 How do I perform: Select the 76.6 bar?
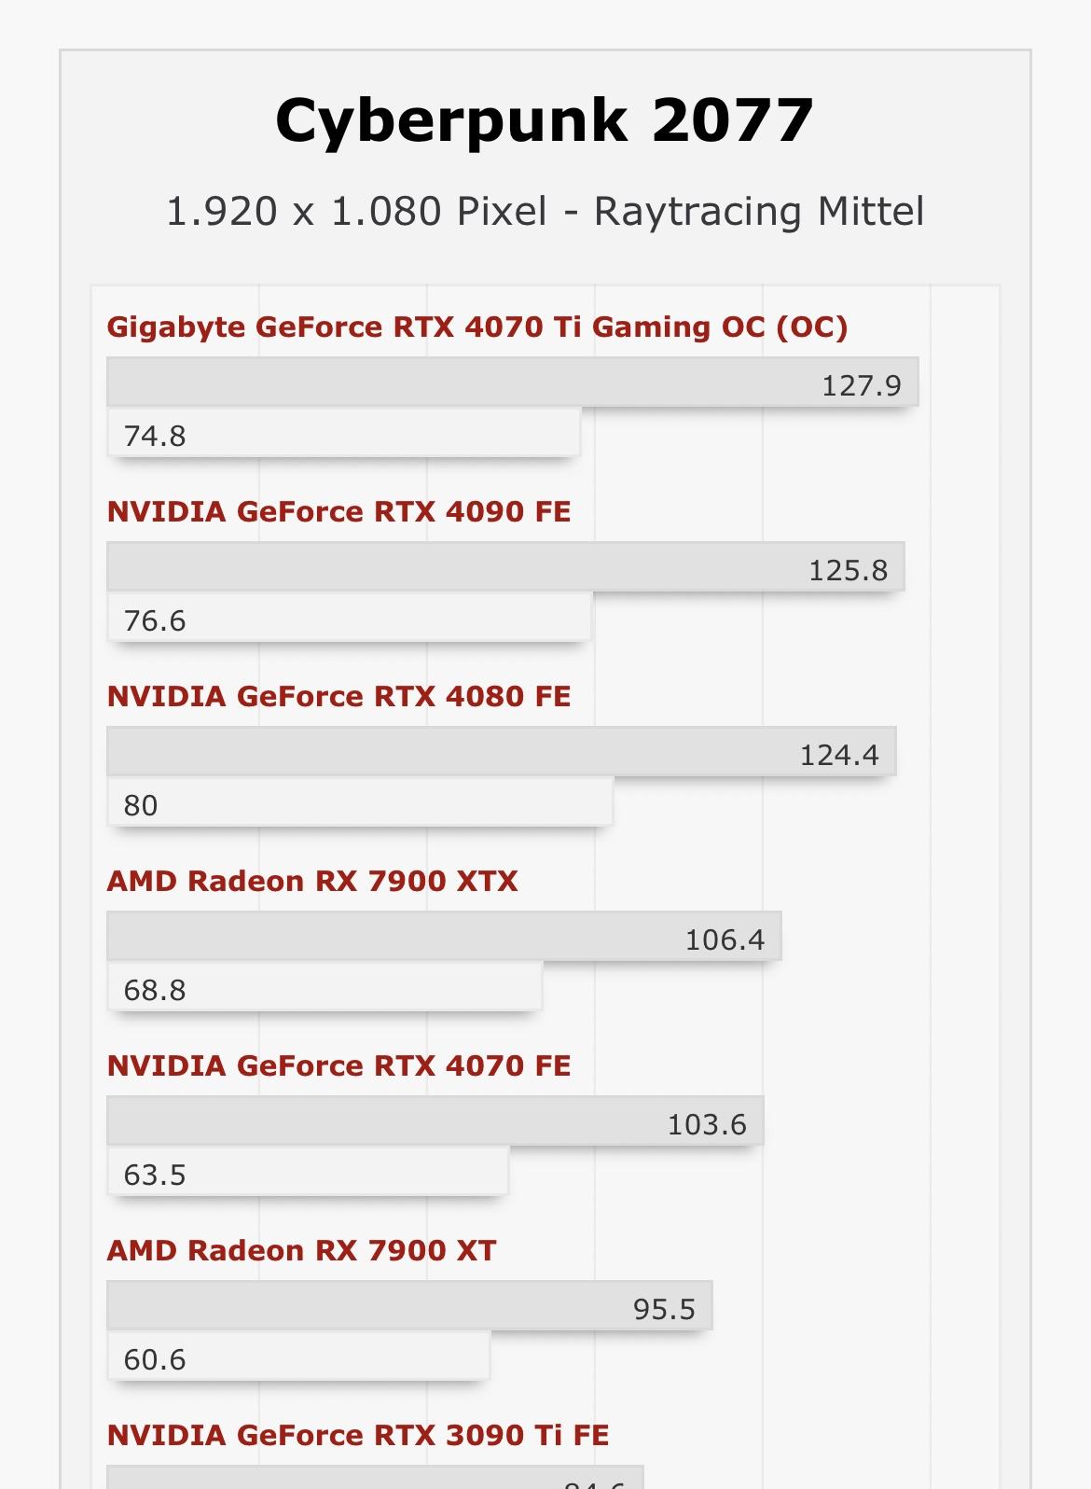[x=349, y=619]
